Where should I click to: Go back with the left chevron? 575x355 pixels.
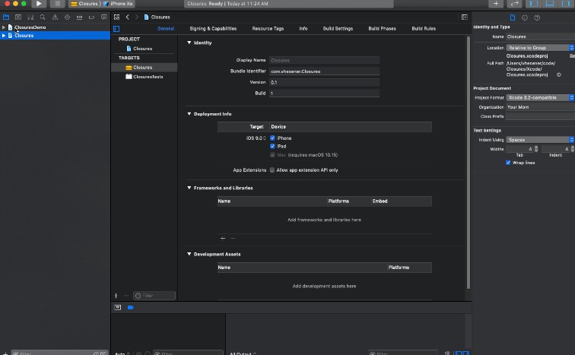pyautogui.click(x=128, y=17)
